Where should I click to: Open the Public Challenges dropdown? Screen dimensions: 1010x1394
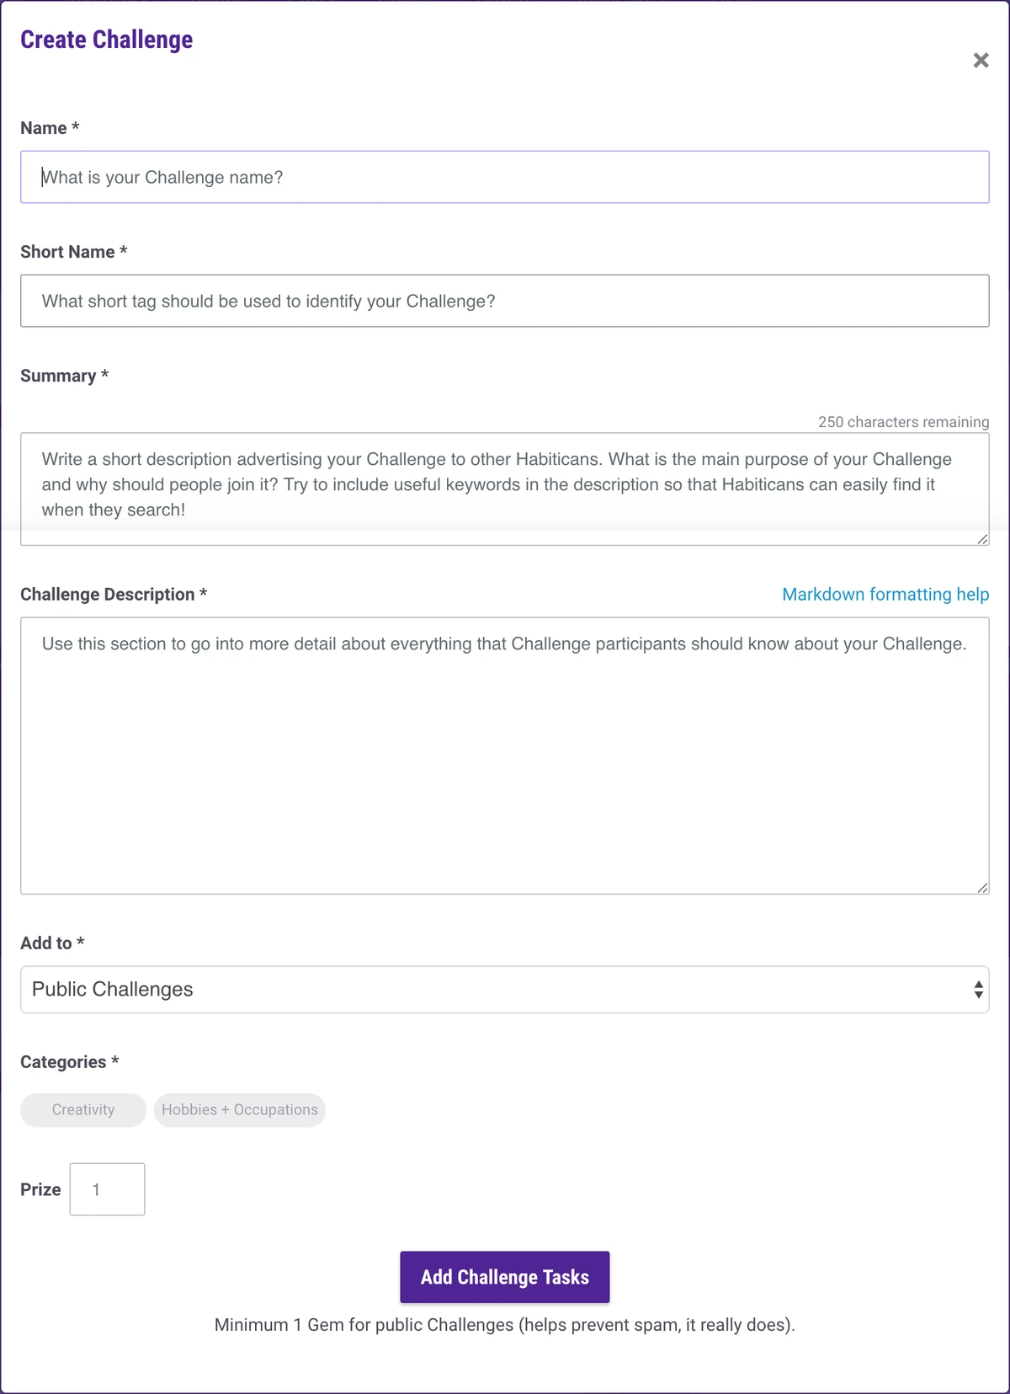[503, 990]
